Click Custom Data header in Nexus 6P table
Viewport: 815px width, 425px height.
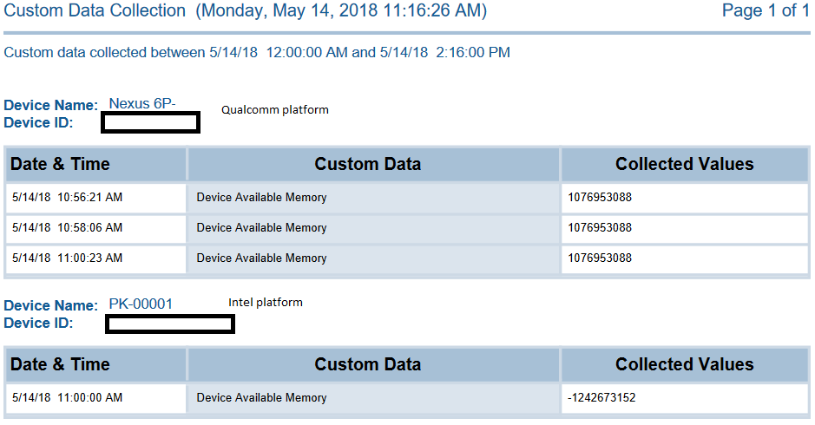coord(367,164)
